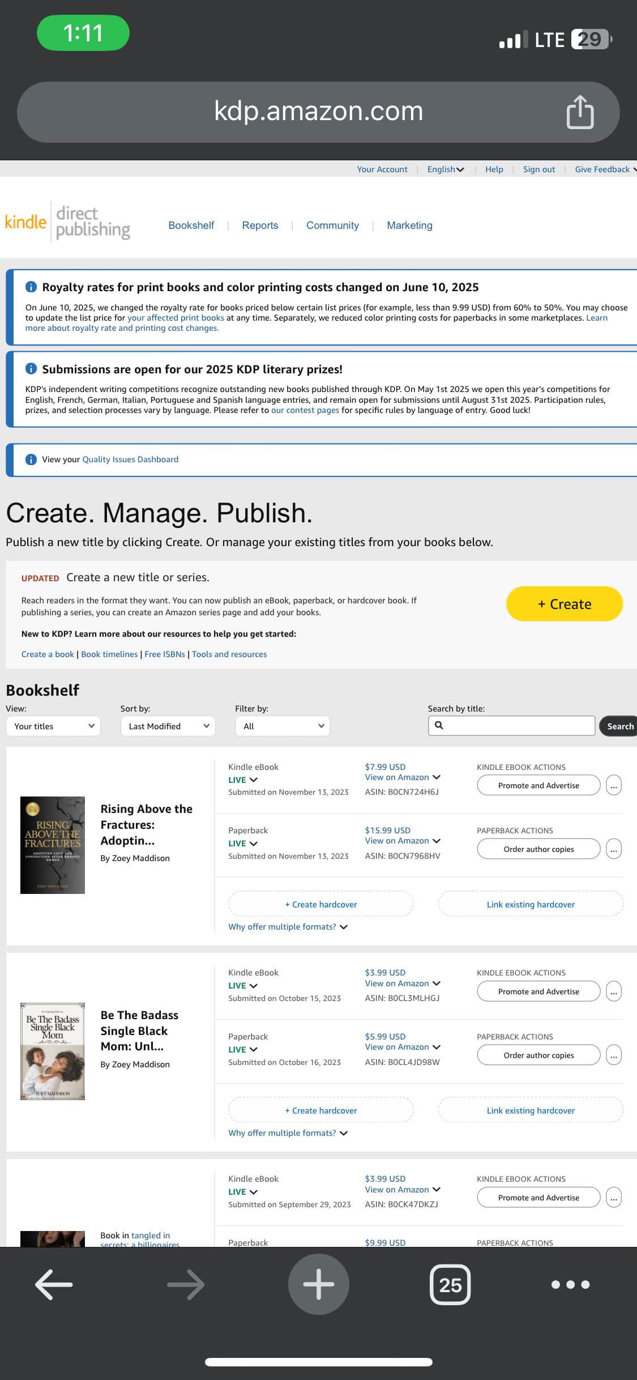Screen dimensions: 637x1380
Task: Open a new tab with plus button
Action: (x=319, y=1284)
